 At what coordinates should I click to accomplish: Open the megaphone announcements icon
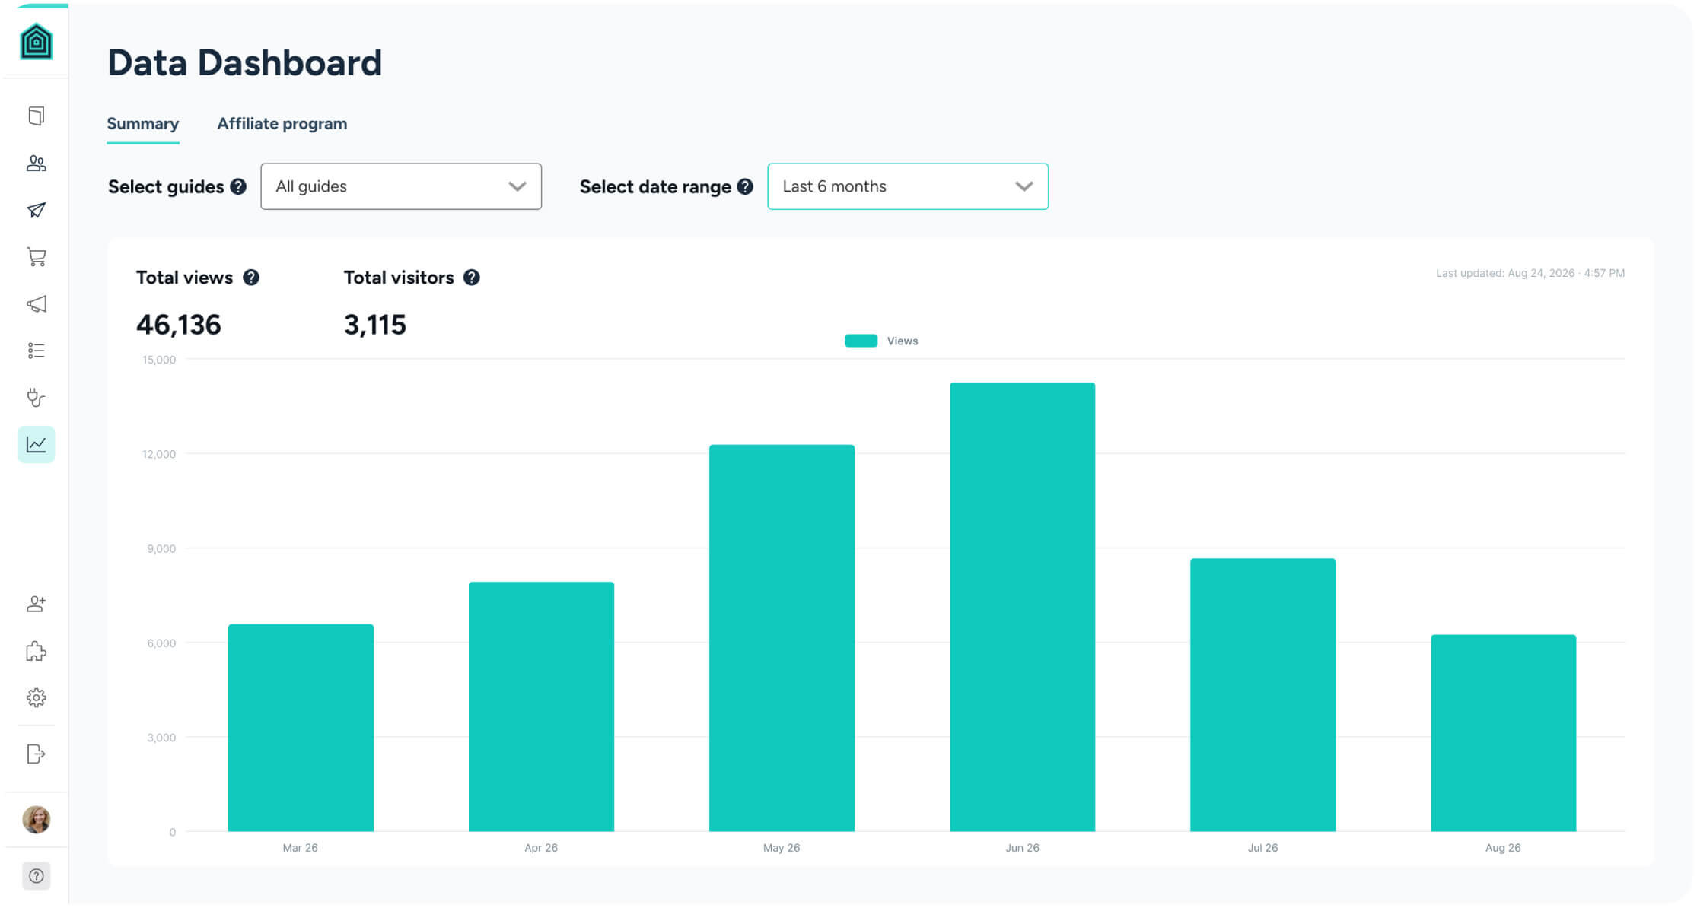click(36, 304)
